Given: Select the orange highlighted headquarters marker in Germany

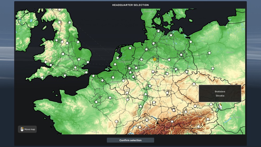Looking at the screenshot, I should pos(155,59).
